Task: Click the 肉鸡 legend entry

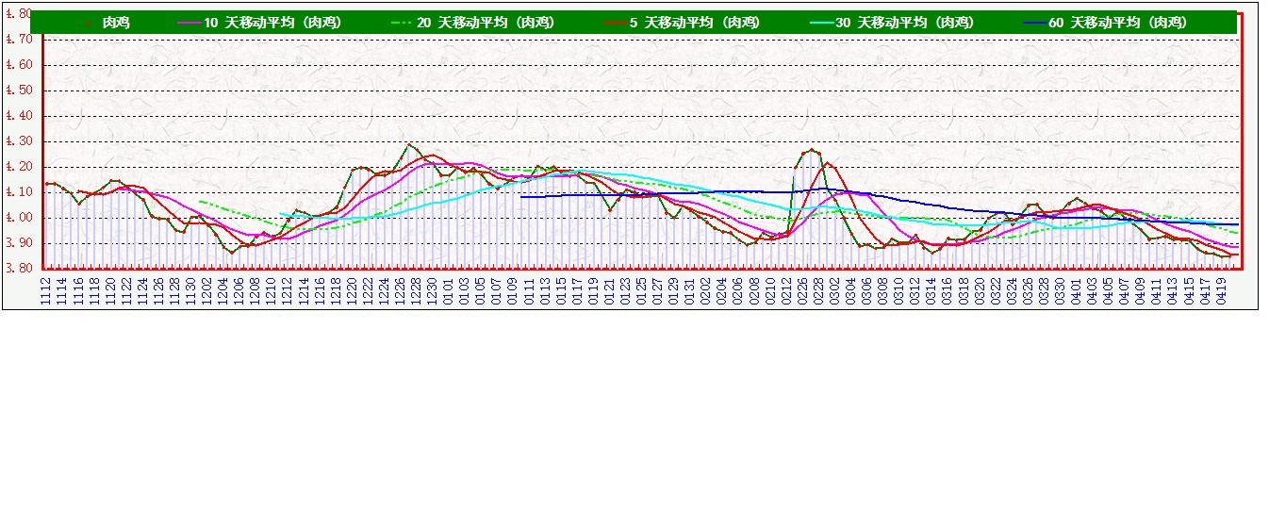Action: 115,23
